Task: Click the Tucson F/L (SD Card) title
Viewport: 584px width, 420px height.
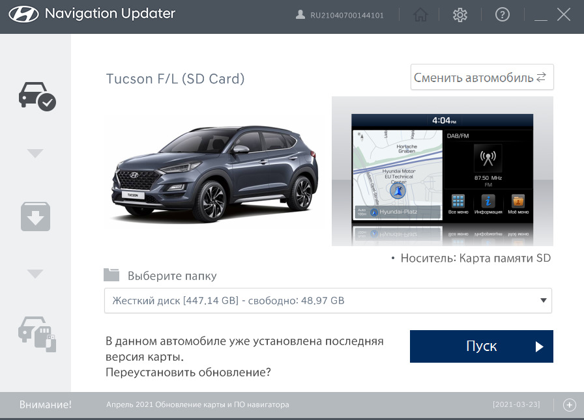Action: [x=175, y=79]
